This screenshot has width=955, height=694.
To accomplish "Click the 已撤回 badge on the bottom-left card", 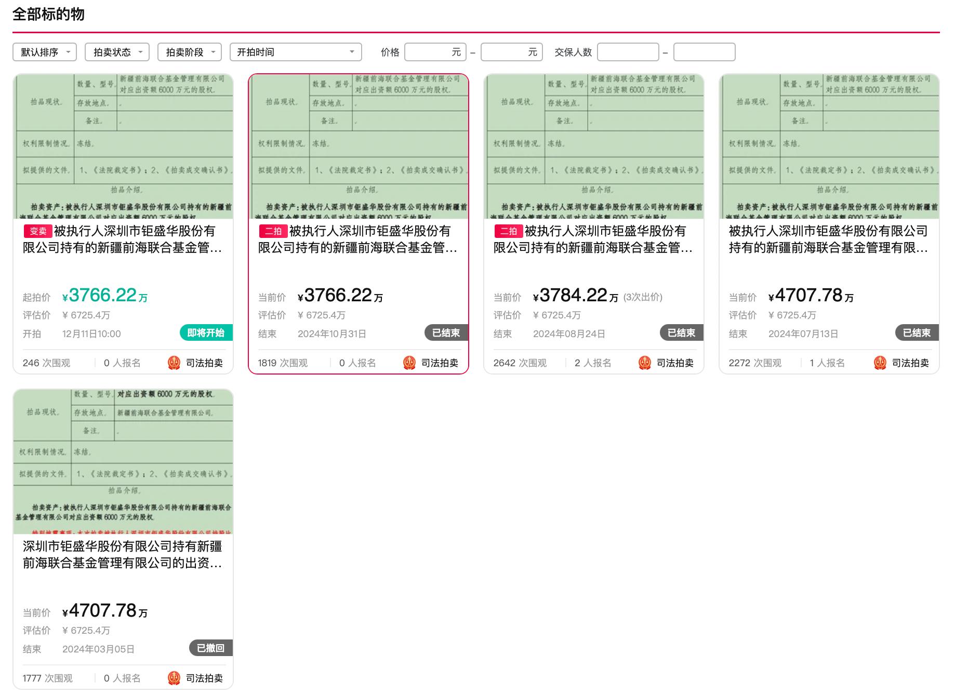I will tap(211, 648).
